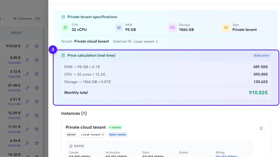Edit price in the 4.00 € row
Viewport: 280px width, 157px height.
pyautogui.click(x=27, y=60)
